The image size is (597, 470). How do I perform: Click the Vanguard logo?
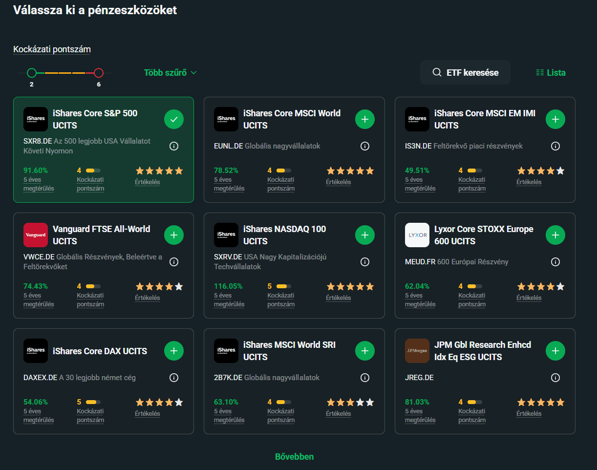[x=36, y=235]
